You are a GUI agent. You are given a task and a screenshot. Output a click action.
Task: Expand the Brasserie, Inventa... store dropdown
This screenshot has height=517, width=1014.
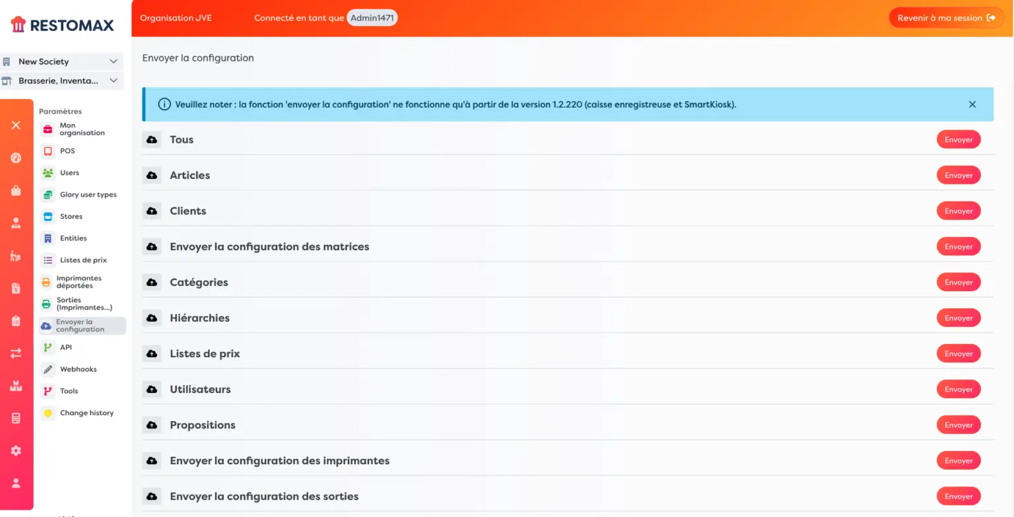pos(62,81)
